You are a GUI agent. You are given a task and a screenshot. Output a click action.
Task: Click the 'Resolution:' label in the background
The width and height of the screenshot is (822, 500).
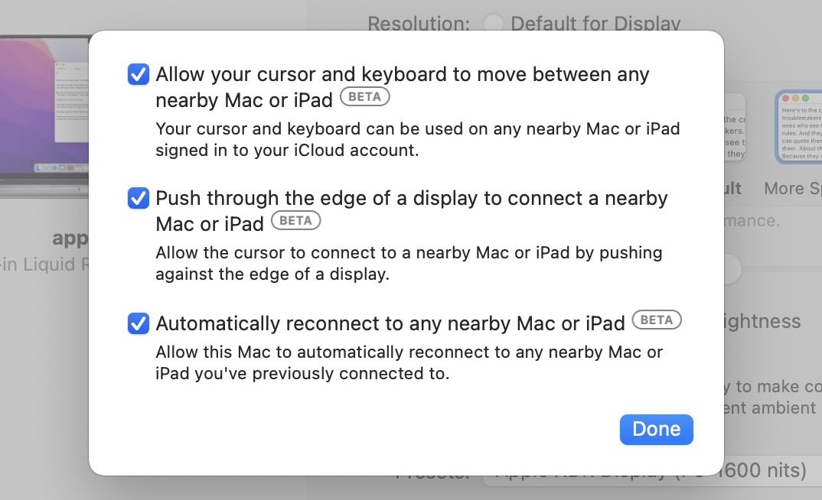pos(418,24)
